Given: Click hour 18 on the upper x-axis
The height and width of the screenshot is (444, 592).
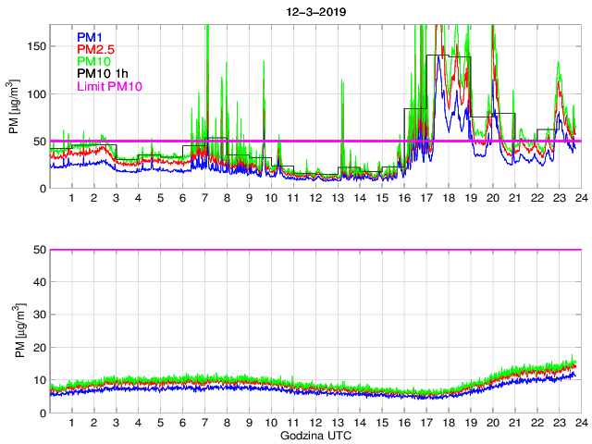Looking at the screenshot, I should click(x=448, y=198).
